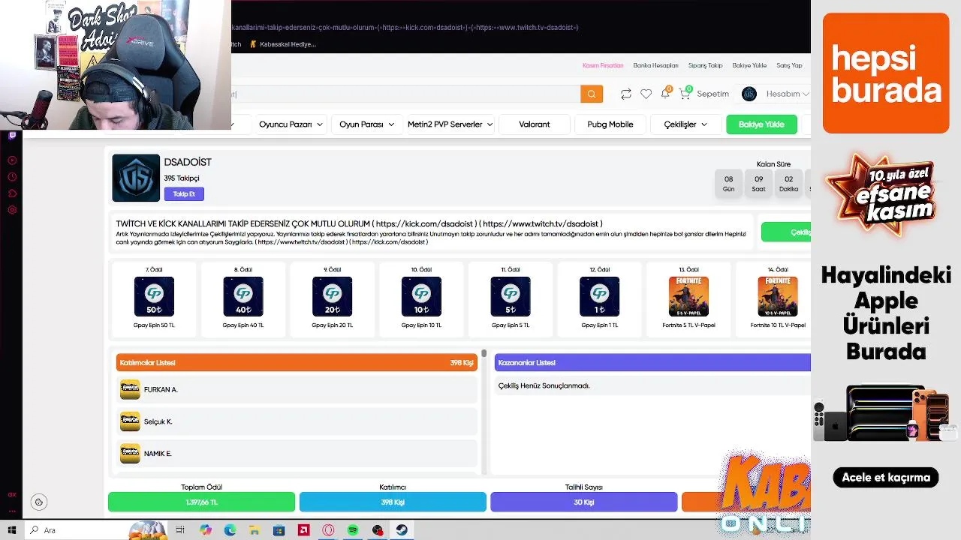
Task: Open Kasım Fırsatları link
Action: (x=603, y=65)
